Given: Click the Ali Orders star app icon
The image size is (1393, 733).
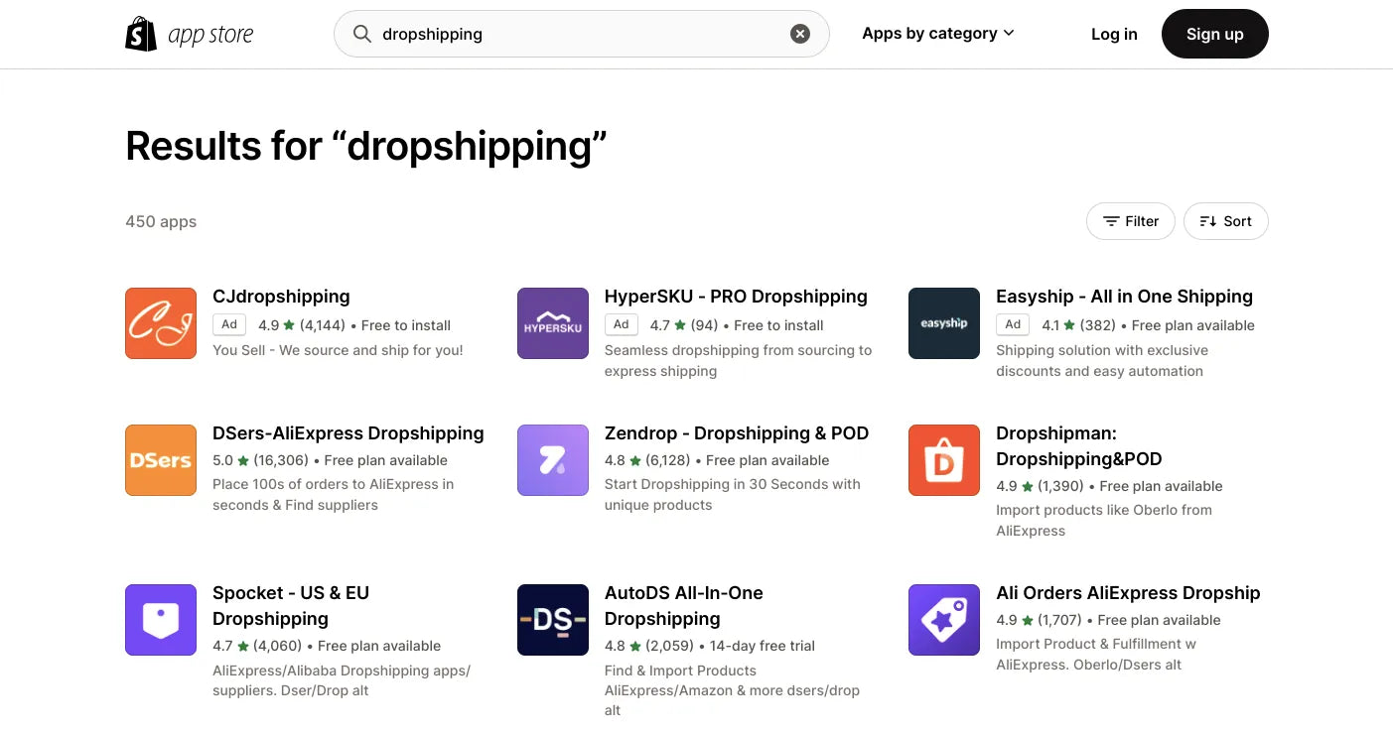Looking at the screenshot, I should pos(943,619).
